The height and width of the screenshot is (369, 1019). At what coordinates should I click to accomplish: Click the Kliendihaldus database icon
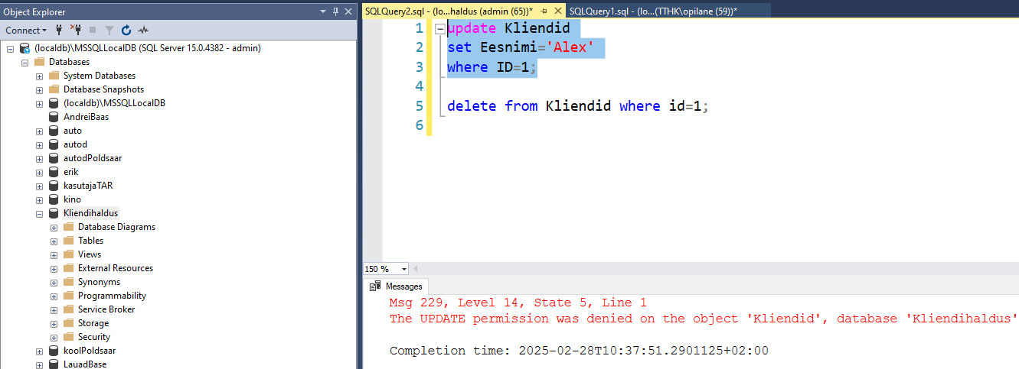pos(54,213)
